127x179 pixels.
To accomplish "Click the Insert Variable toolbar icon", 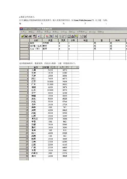I will pos(65,36).
